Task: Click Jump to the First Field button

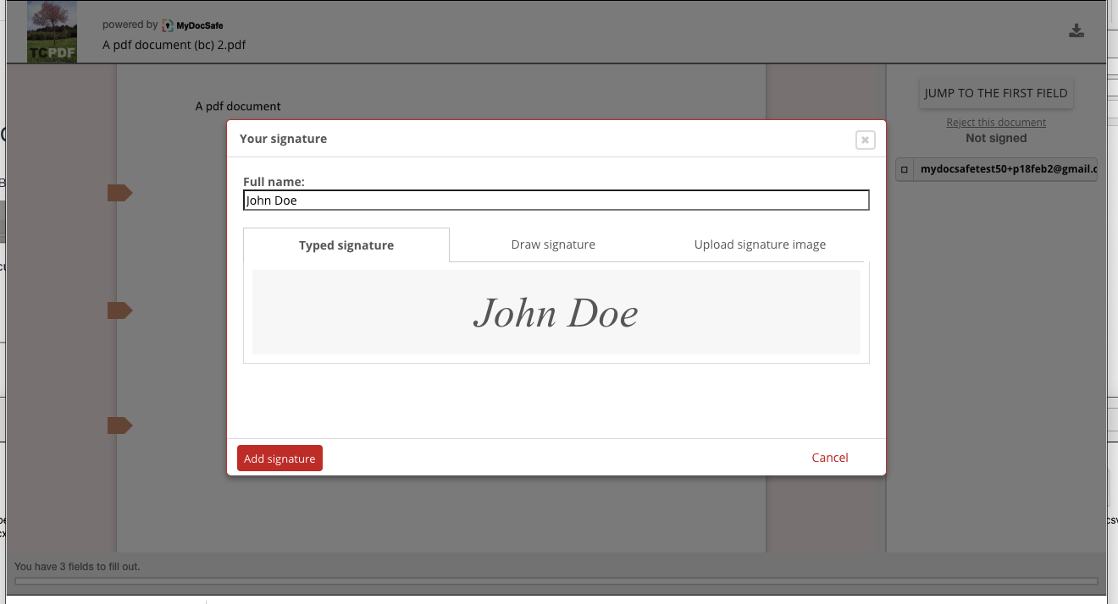Action: coord(996,94)
